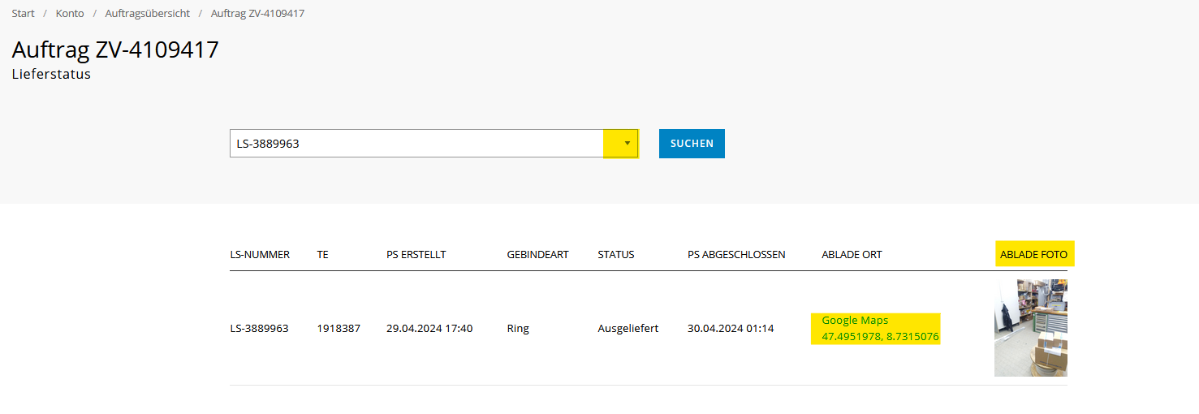Click the ABLADE ORT column header
Screen dimensions: 1199x414
[852, 254]
